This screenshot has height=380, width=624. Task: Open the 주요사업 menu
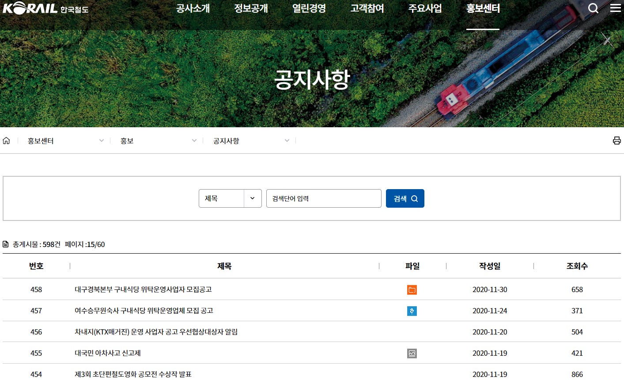(x=425, y=8)
